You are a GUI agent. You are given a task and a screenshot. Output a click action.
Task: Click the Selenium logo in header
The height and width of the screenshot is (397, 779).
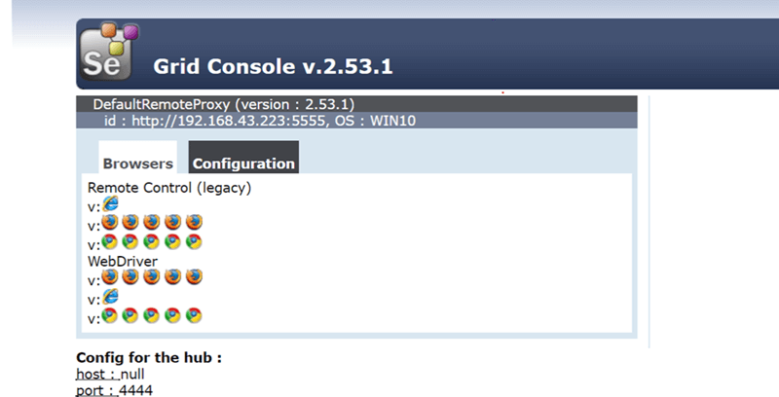pos(109,52)
